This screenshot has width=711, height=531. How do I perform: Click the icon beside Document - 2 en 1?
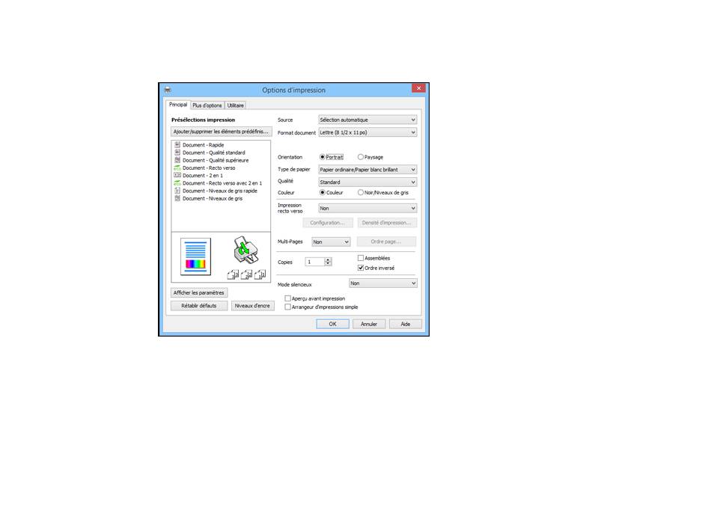177,175
